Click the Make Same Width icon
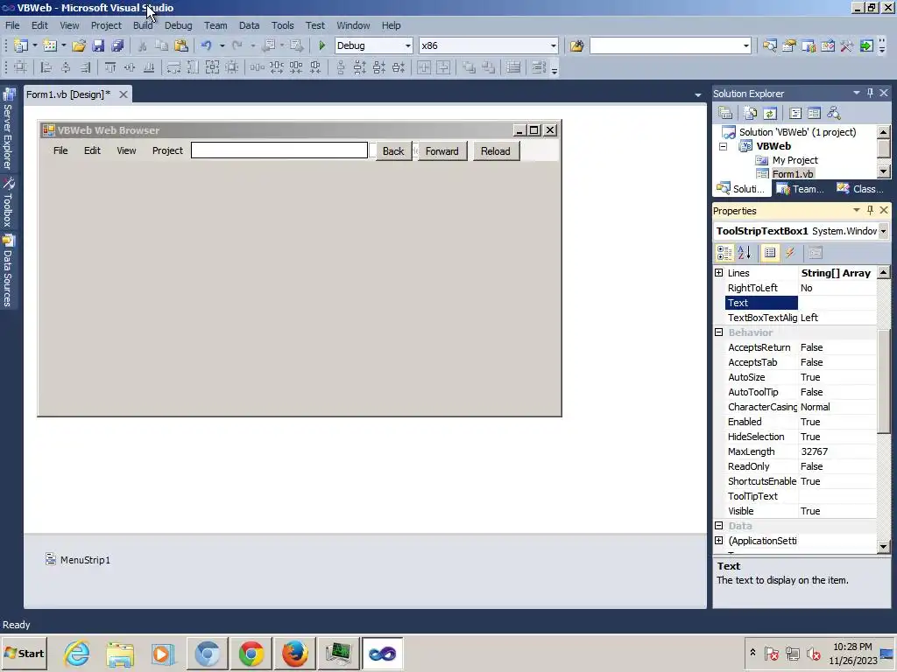Screen dimensions: 897x672 pyautogui.click(x=173, y=67)
